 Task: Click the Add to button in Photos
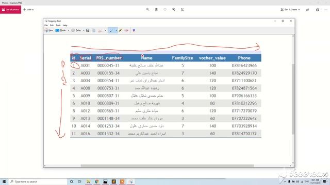coord(28,10)
